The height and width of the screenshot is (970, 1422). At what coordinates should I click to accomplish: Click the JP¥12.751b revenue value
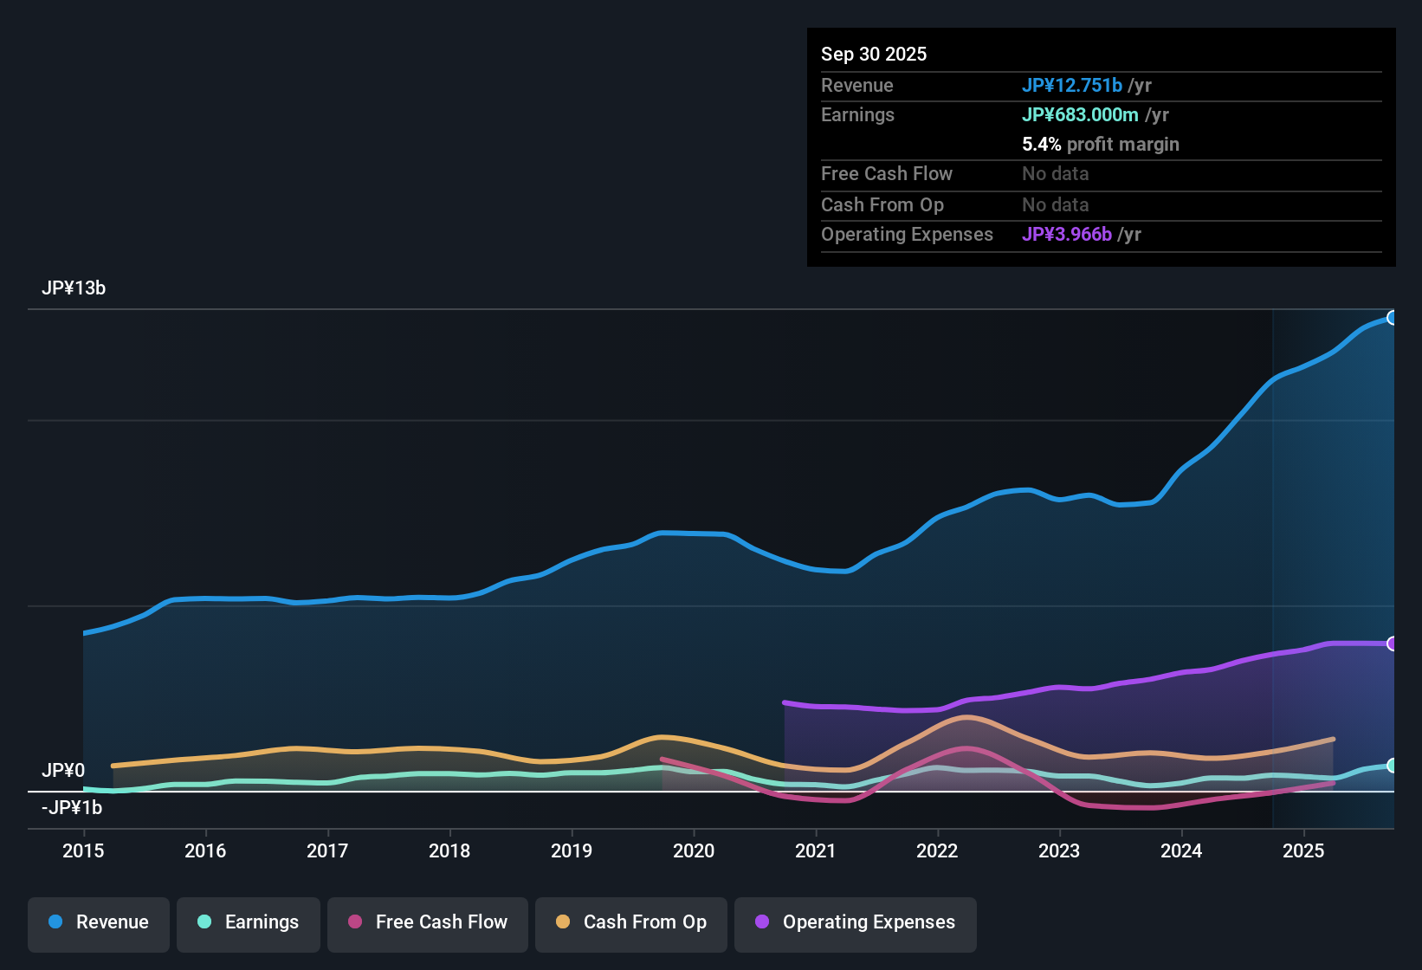click(1072, 86)
